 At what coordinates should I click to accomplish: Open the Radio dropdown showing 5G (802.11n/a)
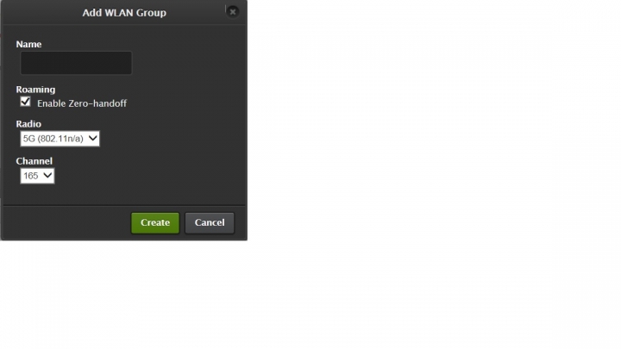point(60,139)
